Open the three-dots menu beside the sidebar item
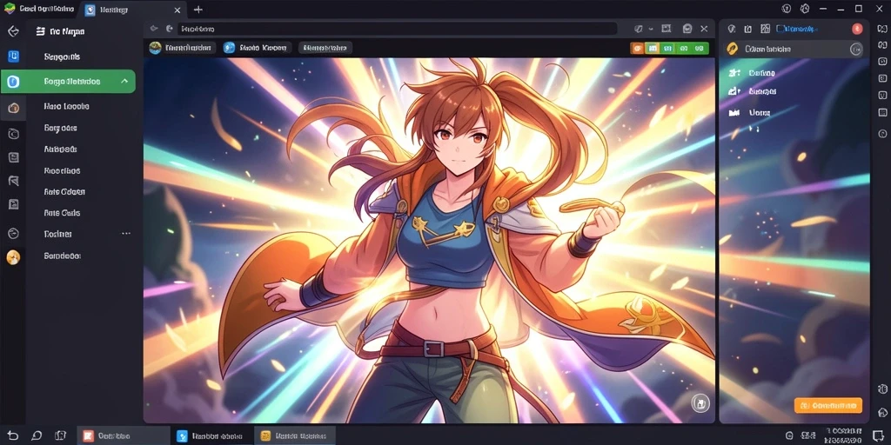This screenshot has width=891, height=445. [x=126, y=233]
